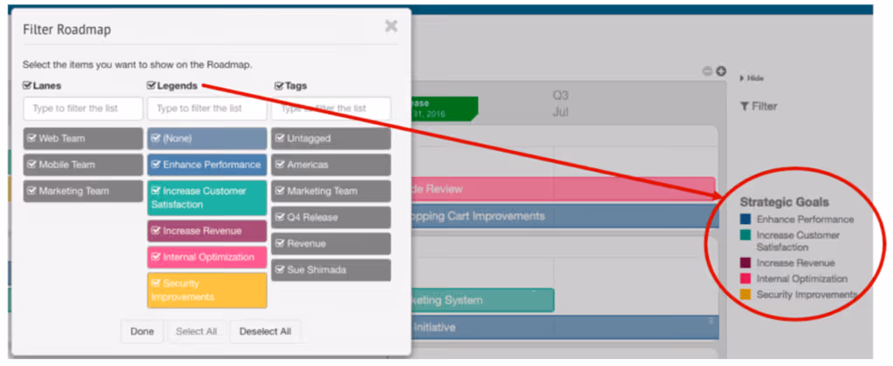Toggle the Q4 Release tag item
893x366 pixels.
331,218
